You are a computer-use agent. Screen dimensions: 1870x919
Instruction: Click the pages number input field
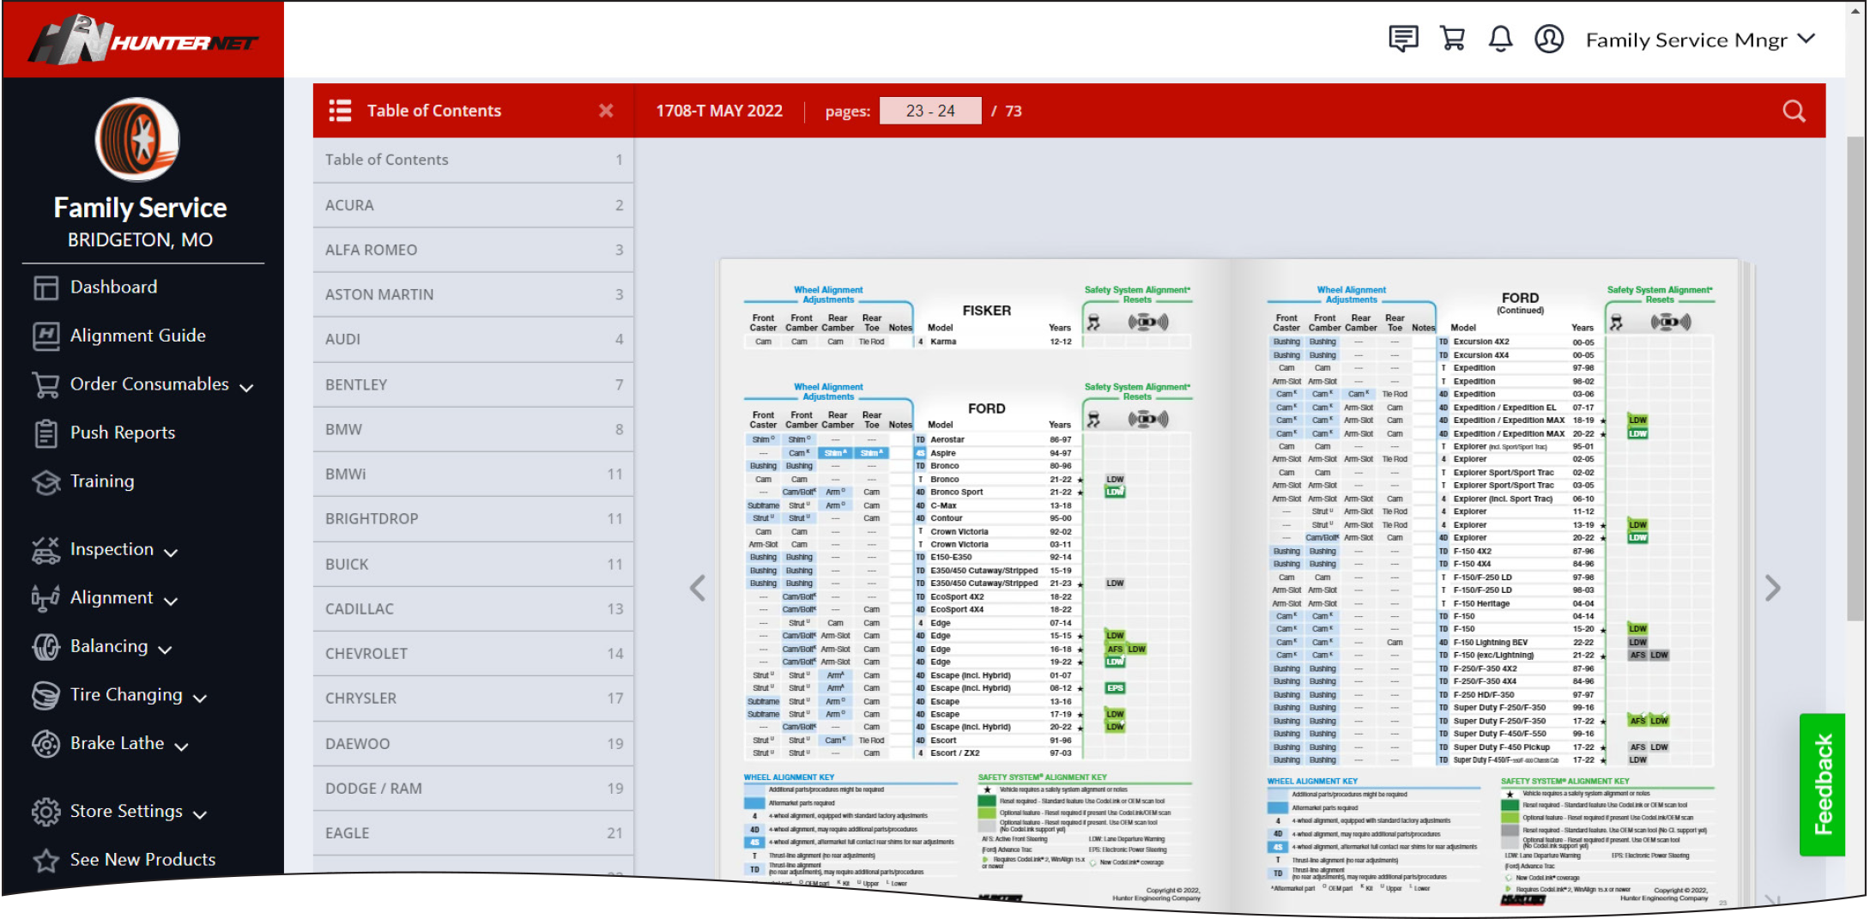(929, 111)
